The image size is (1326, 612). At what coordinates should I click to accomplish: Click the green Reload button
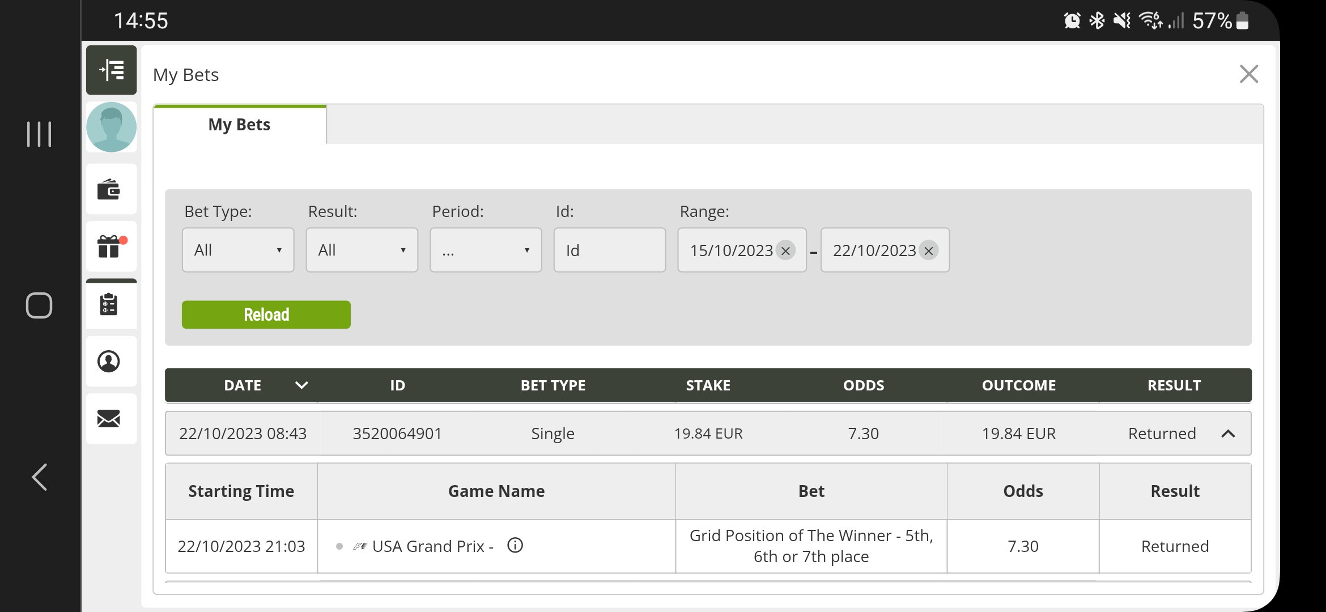coord(266,314)
